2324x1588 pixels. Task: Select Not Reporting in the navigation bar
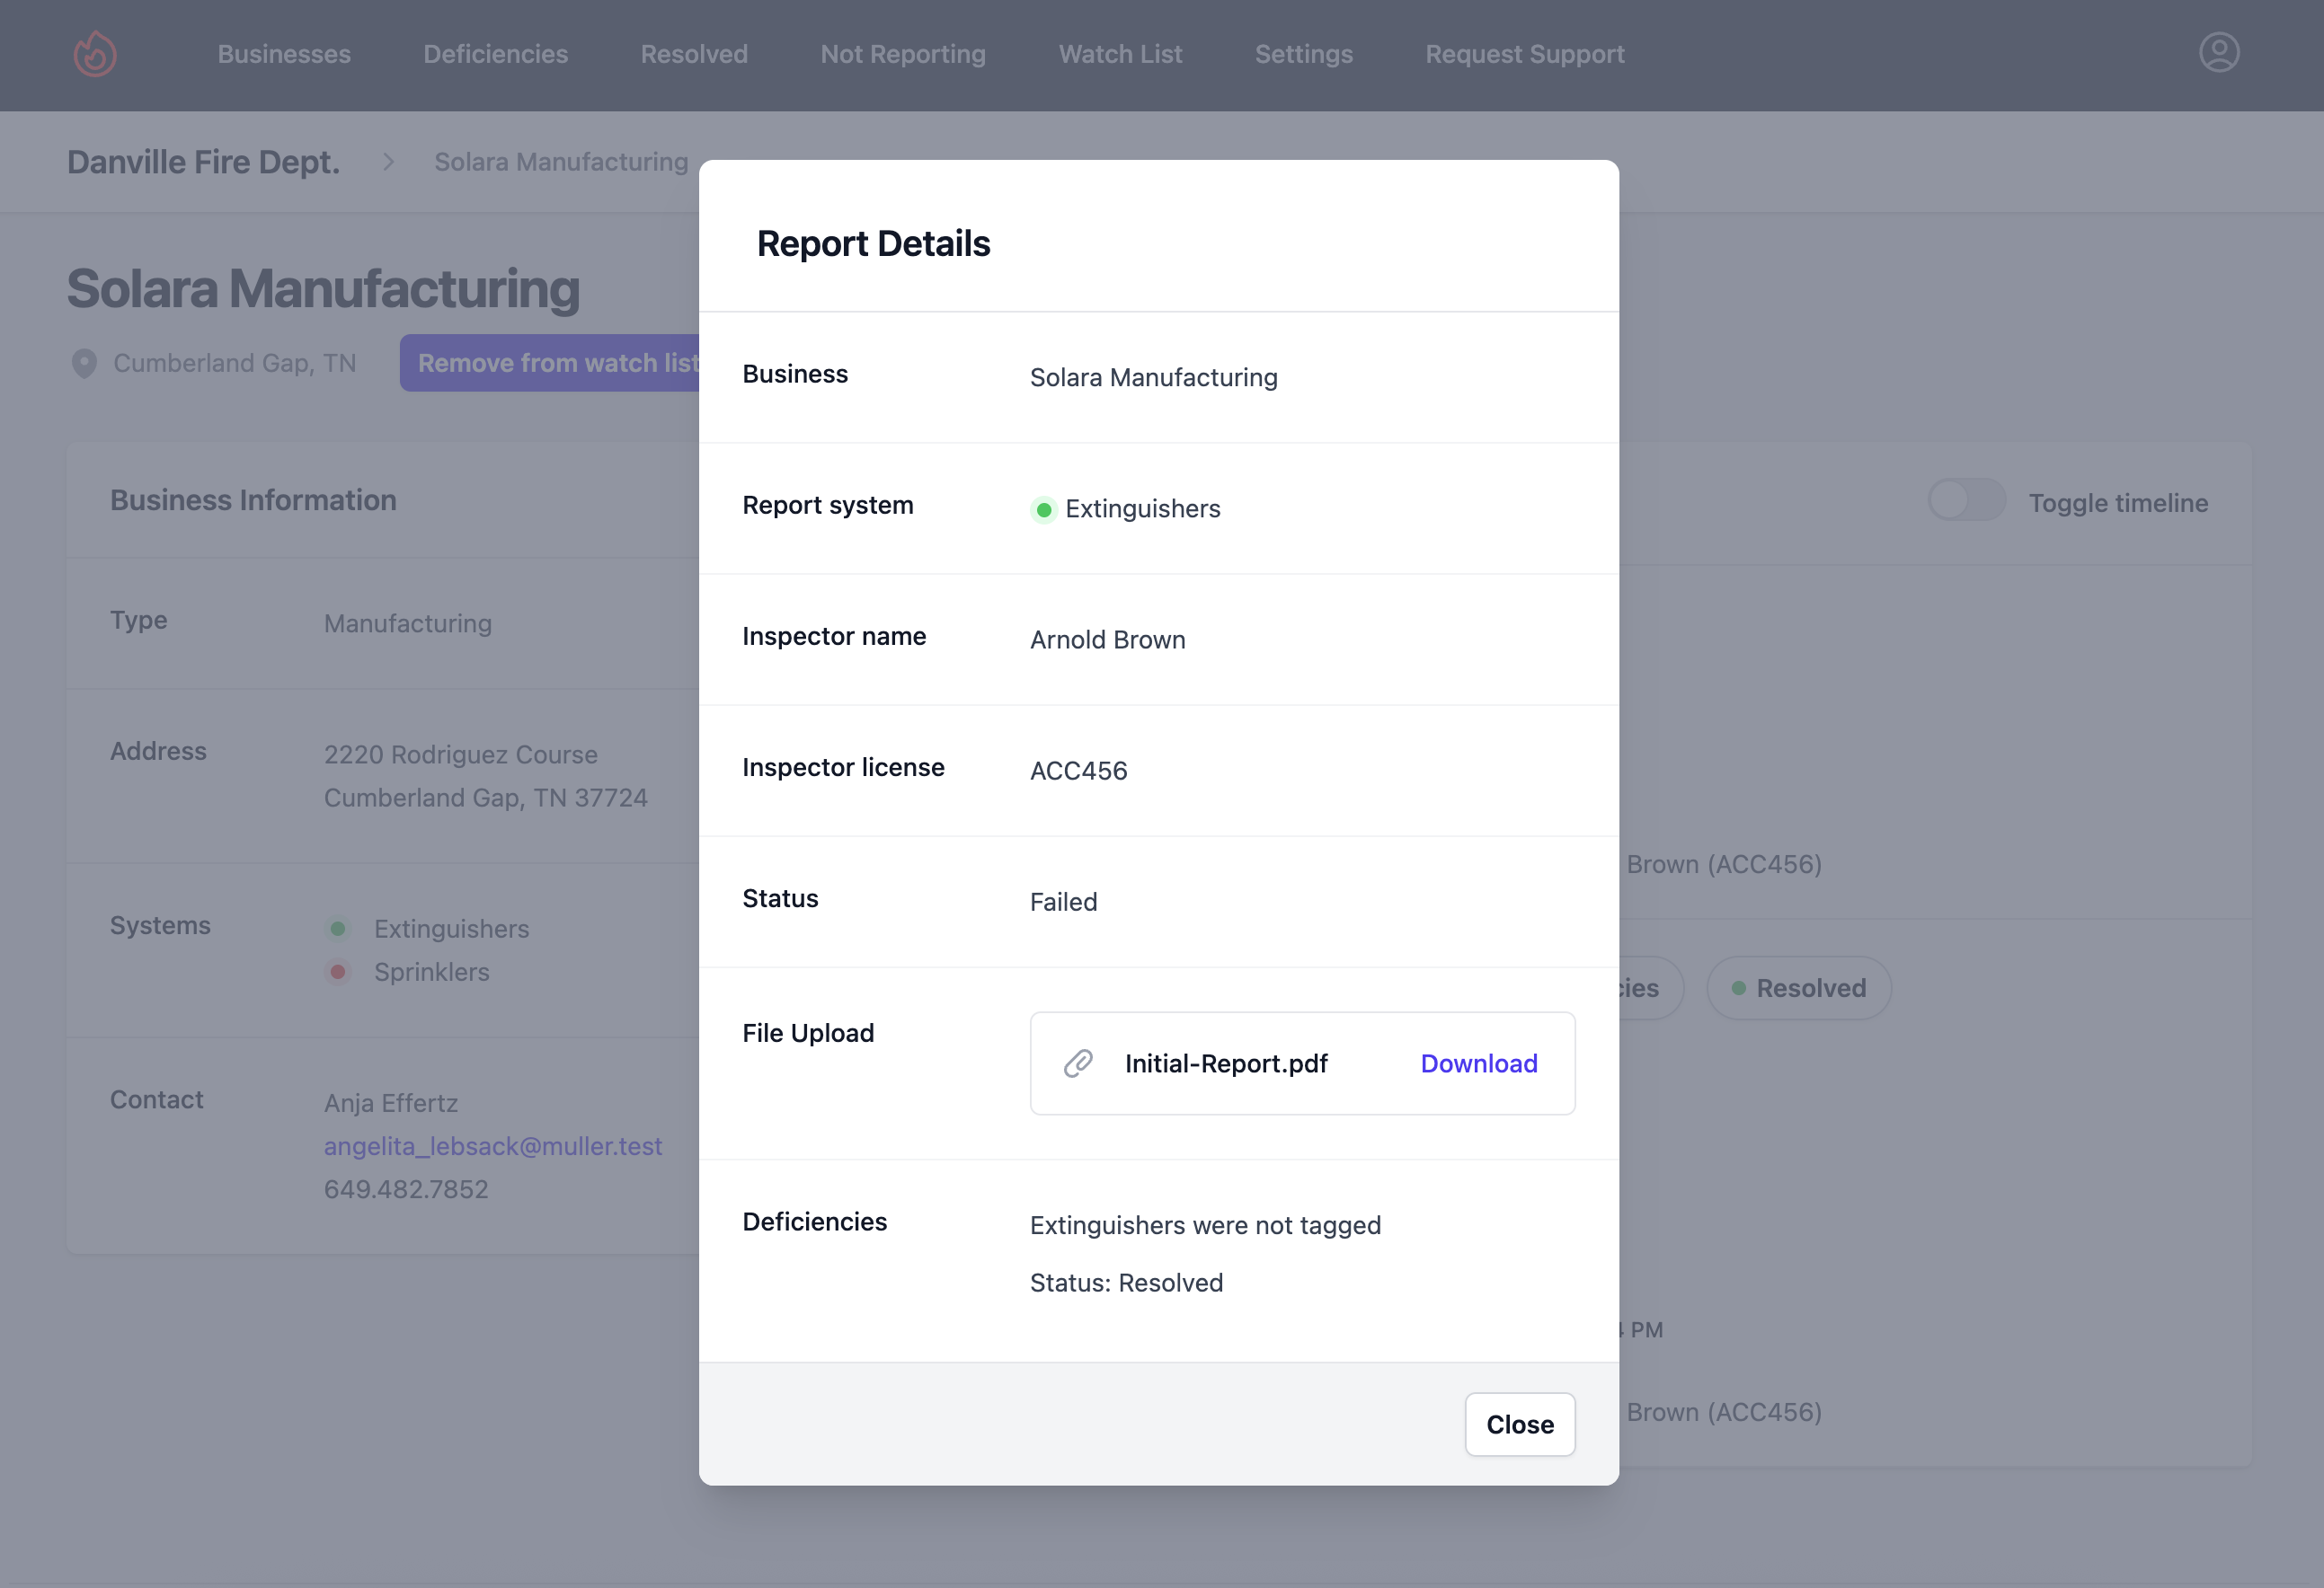pyautogui.click(x=902, y=54)
